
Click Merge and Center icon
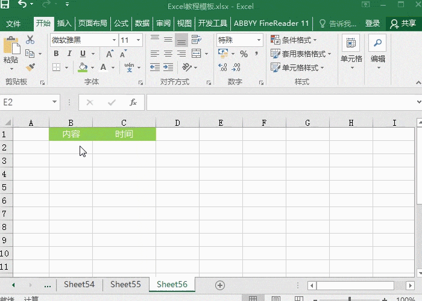pos(196,54)
